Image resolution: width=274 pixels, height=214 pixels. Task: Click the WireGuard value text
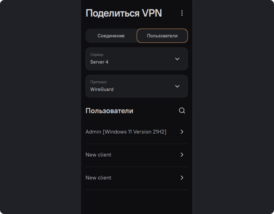pos(102,89)
